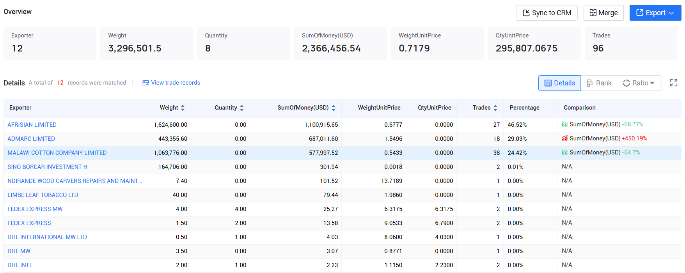The width and height of the screenshot is (685, 273).
Task: Open NDIRANDE WOOD CARVERS exporter link
Action: pyautogui.click(x=75, y=181)
